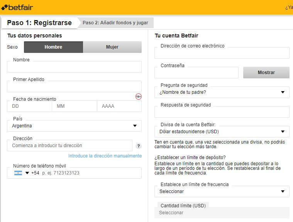Select the Paso 2: Añadir fondos tab
Viewport: 293px width, 222px height.
coord(115,23)
